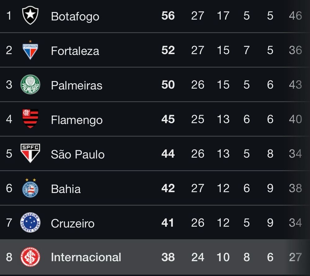Open the Cruzeiro team name
Screen dimensions: 310x276
pos(73,224)
